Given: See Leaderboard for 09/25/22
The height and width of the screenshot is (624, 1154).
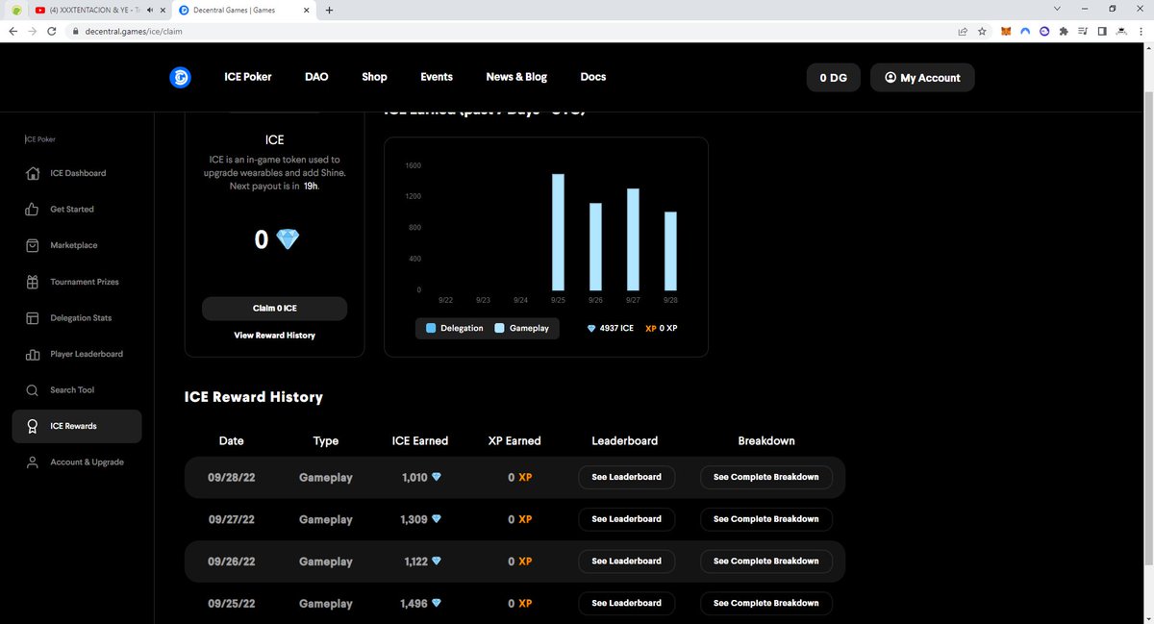Looking at the screenshot, I should click(626, 603).
